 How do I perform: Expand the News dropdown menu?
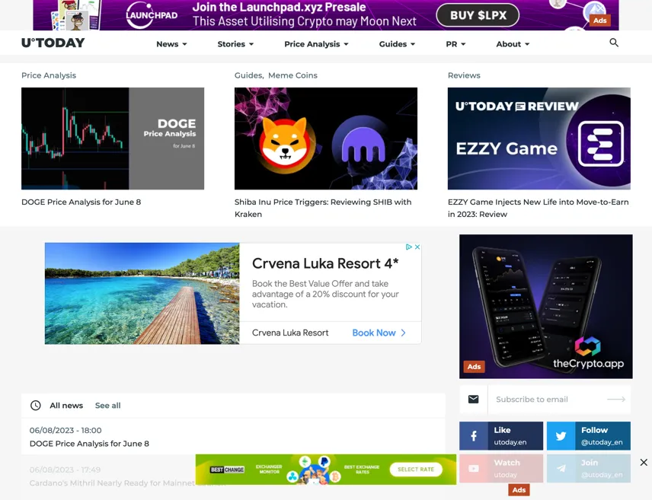[x=171, y=44]
